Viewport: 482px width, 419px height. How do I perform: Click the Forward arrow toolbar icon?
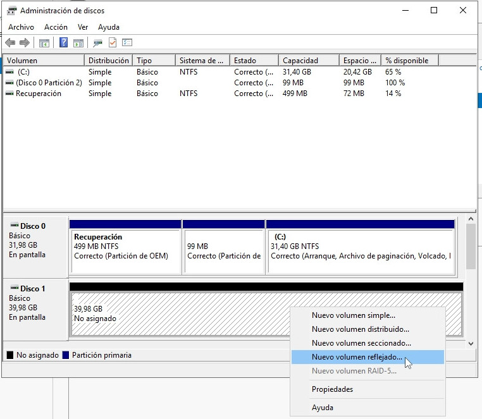25,43
